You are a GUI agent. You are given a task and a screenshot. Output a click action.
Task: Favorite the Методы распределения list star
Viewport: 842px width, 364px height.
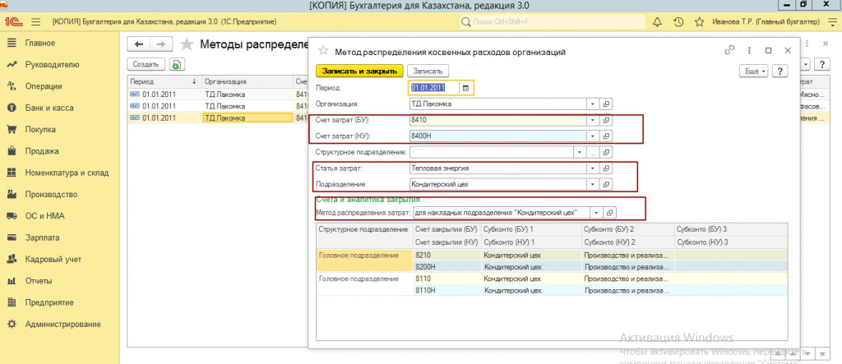click(187, 44)
